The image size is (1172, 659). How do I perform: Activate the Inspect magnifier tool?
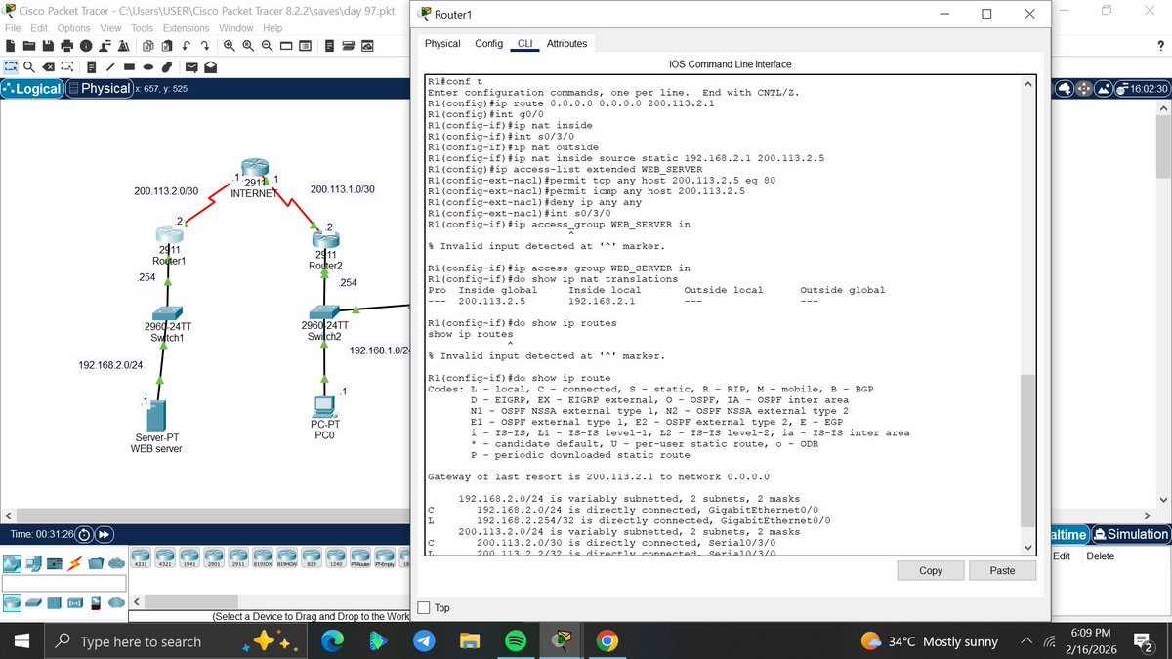pyautogui.click(x=29, y=66)
